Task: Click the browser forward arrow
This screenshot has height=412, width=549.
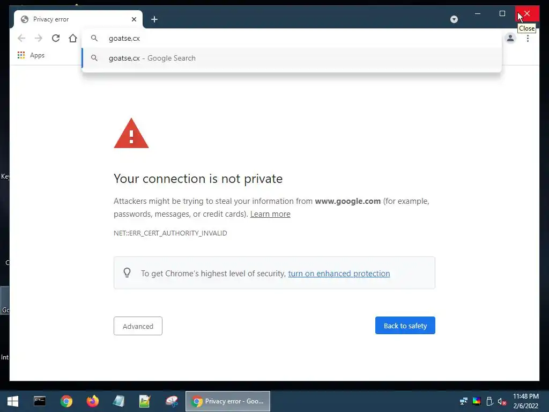Action: point(39,38)
